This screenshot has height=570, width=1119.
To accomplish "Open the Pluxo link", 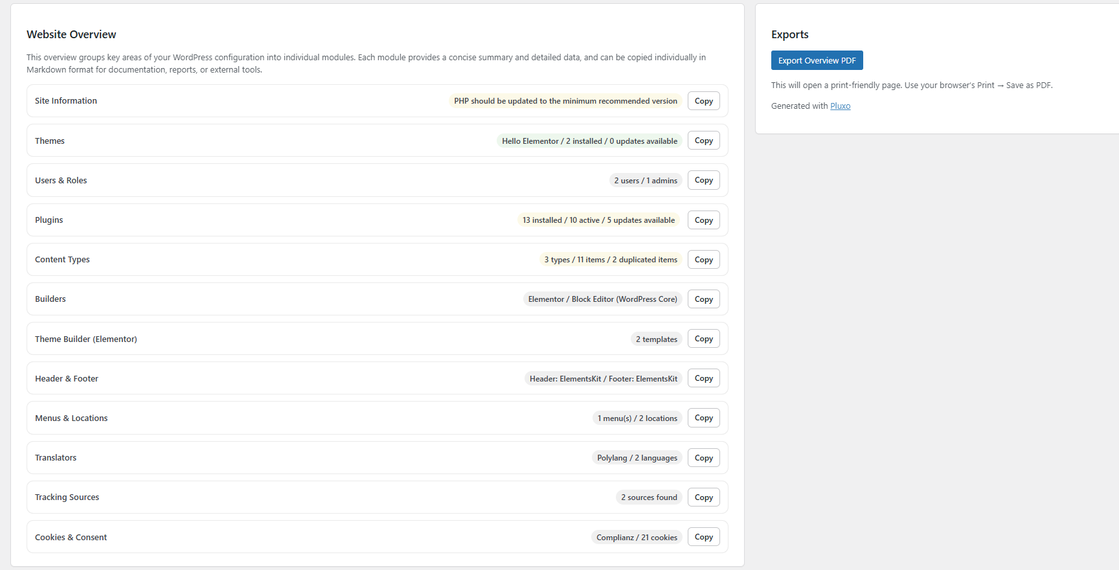I will 840,106.
